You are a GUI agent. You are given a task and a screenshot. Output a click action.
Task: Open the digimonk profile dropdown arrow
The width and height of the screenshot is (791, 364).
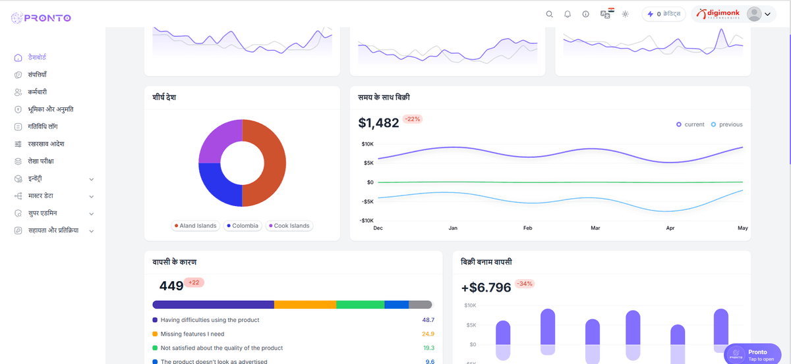pyautogui.click(x=767, y=14)
